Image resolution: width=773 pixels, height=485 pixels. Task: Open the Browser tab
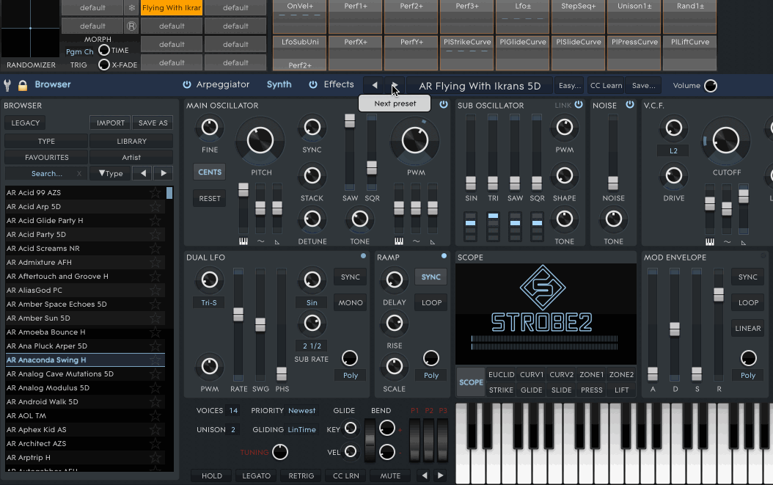pos(53,84)
